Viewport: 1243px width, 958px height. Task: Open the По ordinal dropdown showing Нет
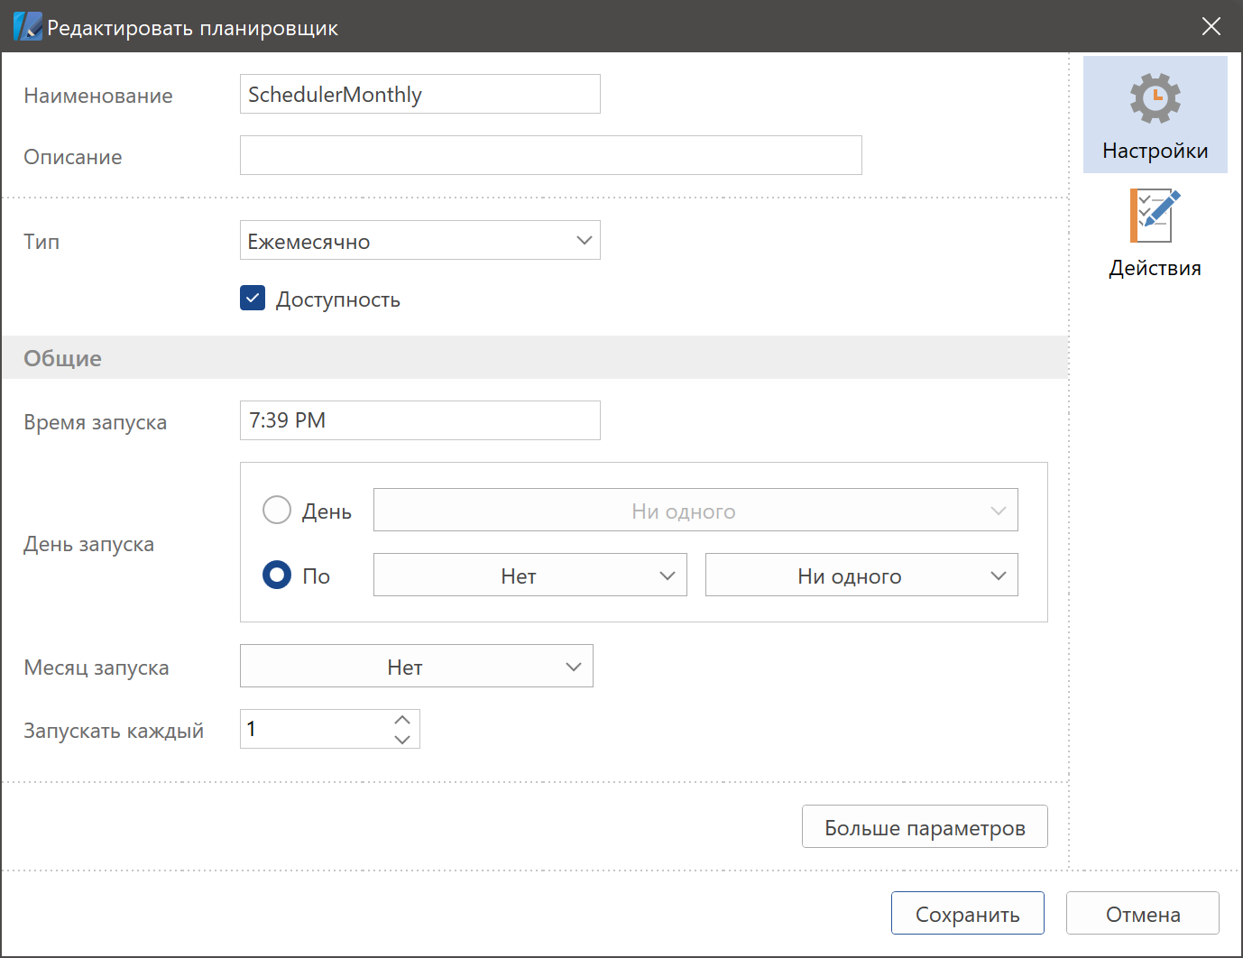[529, 576]
